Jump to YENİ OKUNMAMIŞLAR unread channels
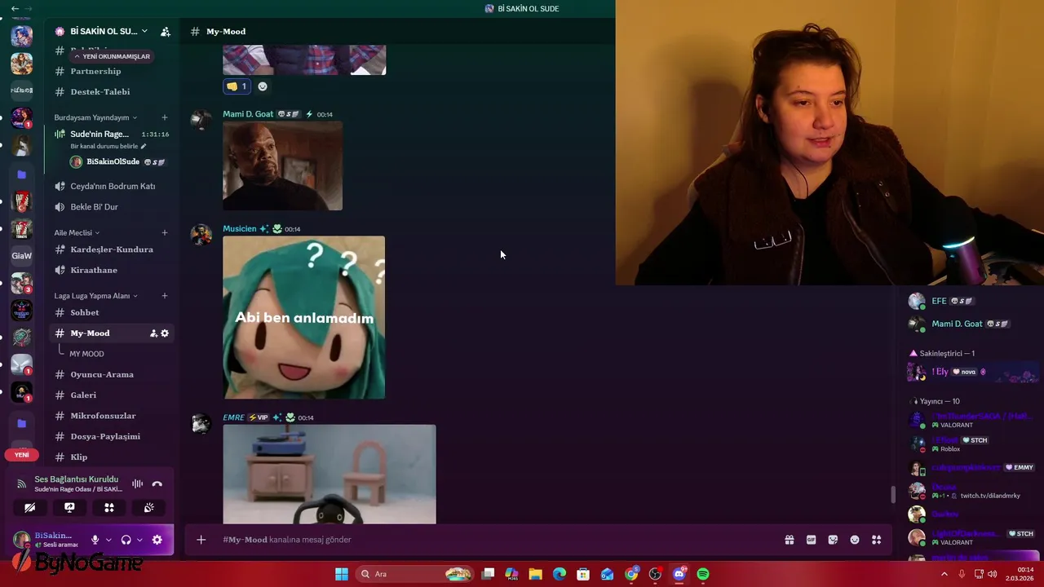Screen dimensions: 1044x587 click(112, 56)
